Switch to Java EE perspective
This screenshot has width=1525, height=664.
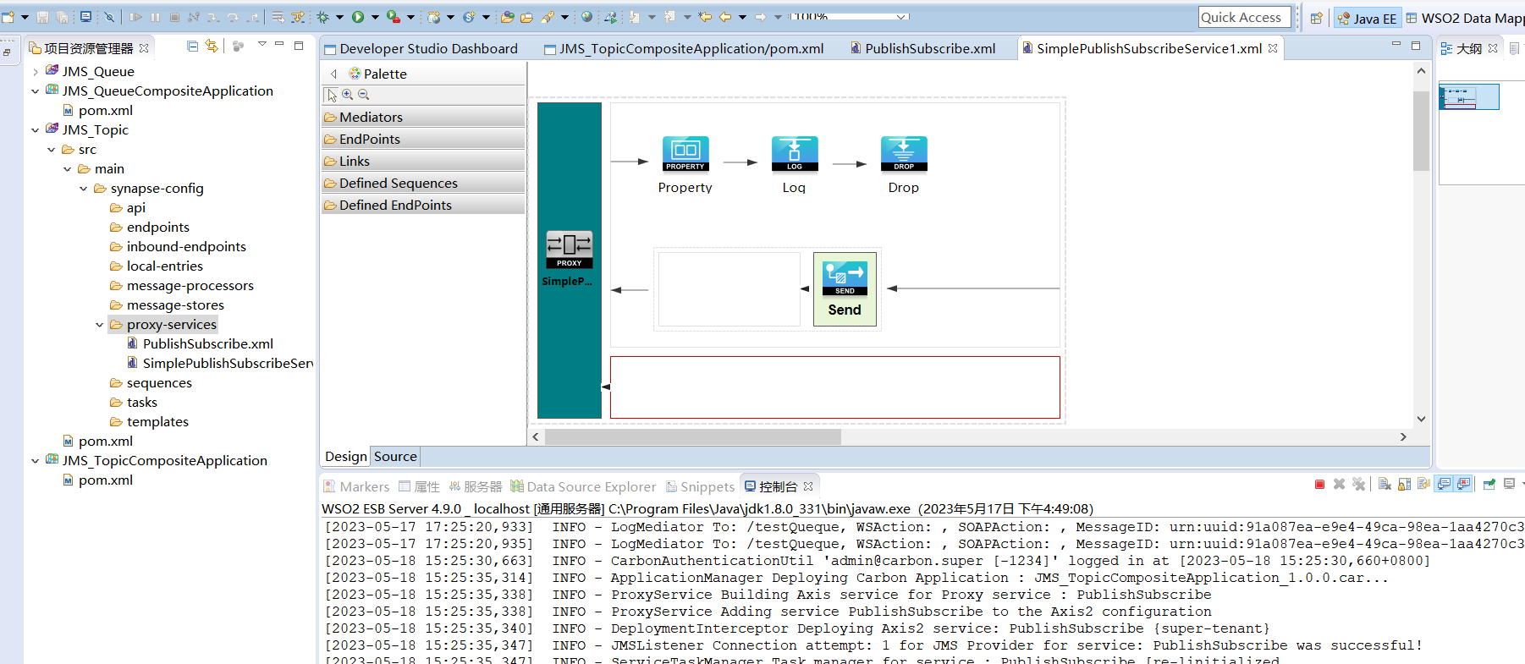click(1367, 18)
